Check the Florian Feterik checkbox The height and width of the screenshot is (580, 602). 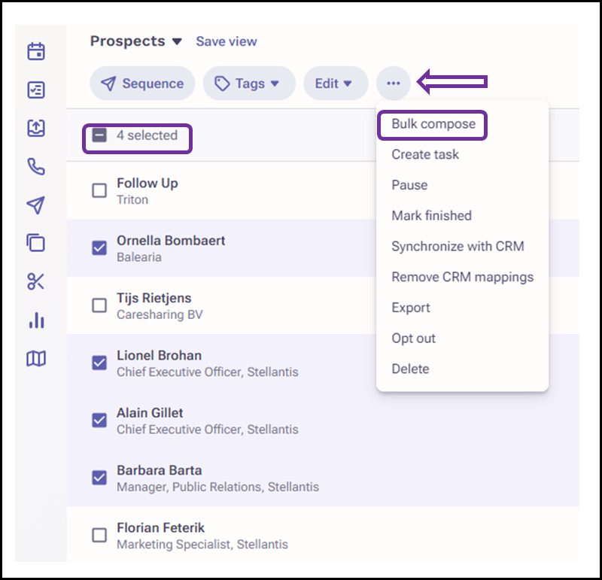tap(99, 535)
